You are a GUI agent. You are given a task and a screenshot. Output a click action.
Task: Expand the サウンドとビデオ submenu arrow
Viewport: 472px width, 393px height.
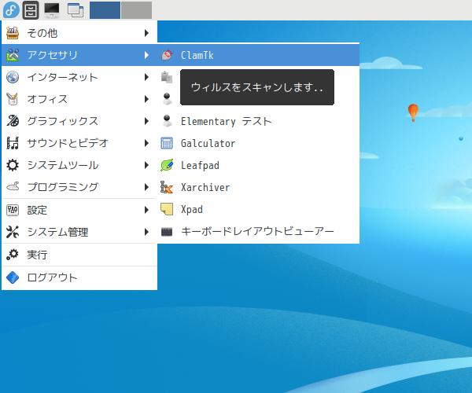point(146,143)
